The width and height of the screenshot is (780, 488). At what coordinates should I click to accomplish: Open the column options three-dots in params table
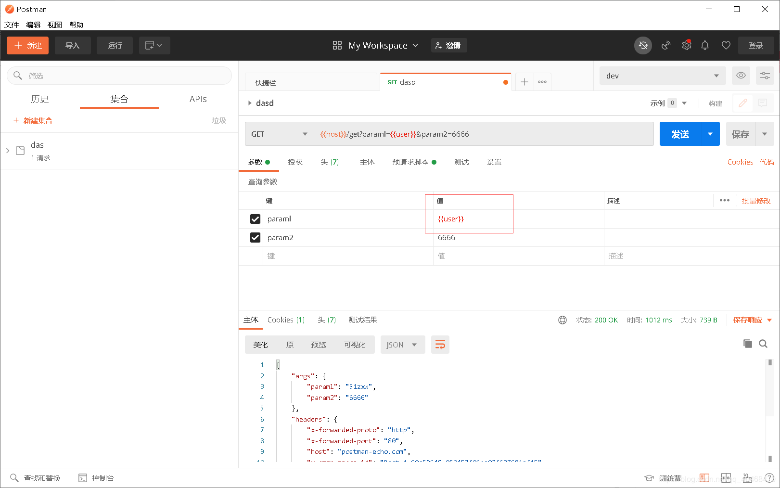725,201
